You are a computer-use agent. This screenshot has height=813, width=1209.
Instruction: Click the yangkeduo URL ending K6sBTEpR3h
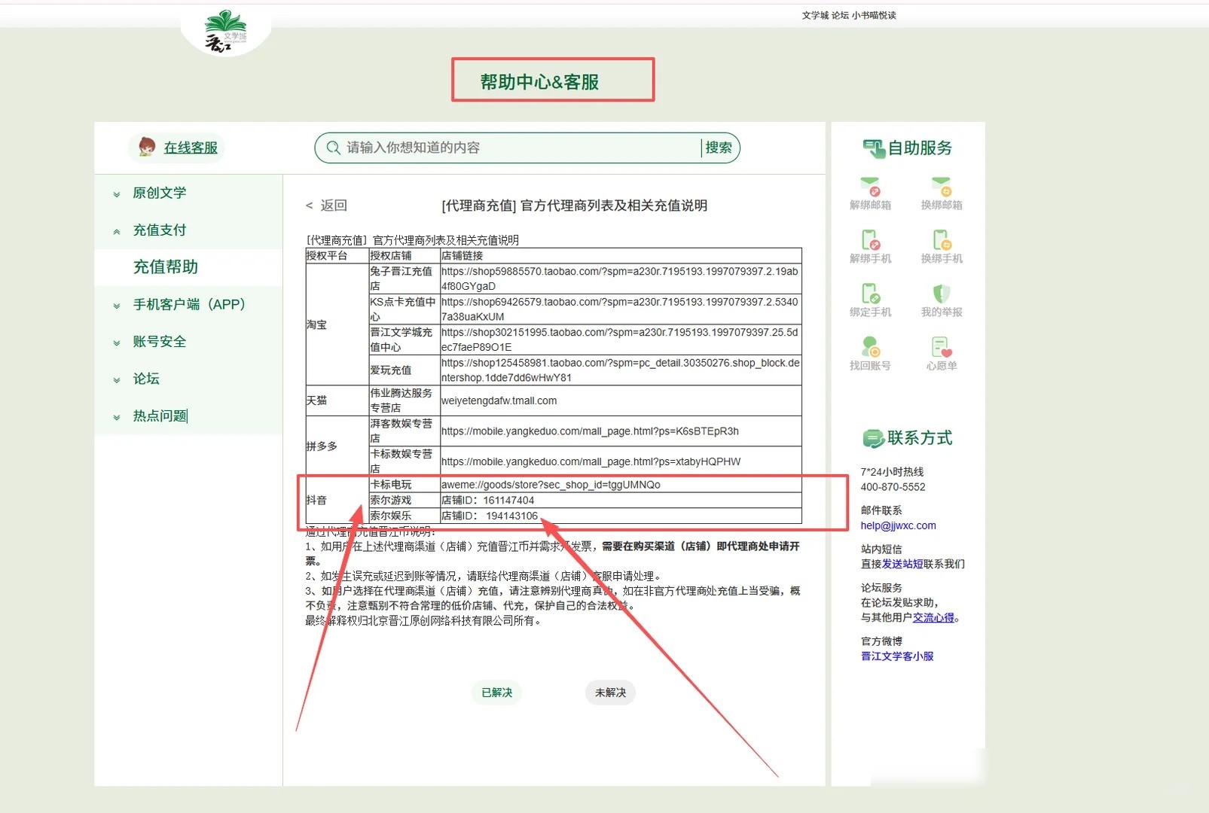(590, 431)
